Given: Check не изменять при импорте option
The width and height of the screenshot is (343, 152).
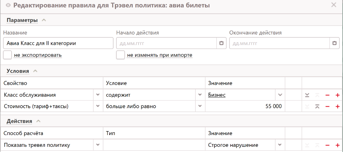Looking at the screenshot, I should [121, 55].
